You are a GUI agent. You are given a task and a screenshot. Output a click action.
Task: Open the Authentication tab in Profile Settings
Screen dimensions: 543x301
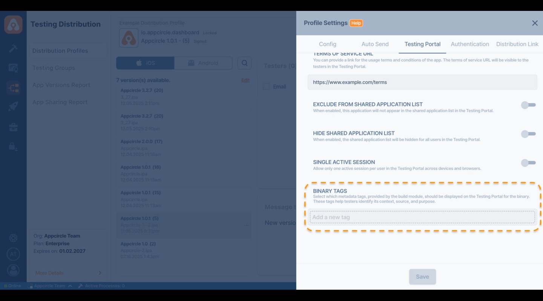point(470,44)
